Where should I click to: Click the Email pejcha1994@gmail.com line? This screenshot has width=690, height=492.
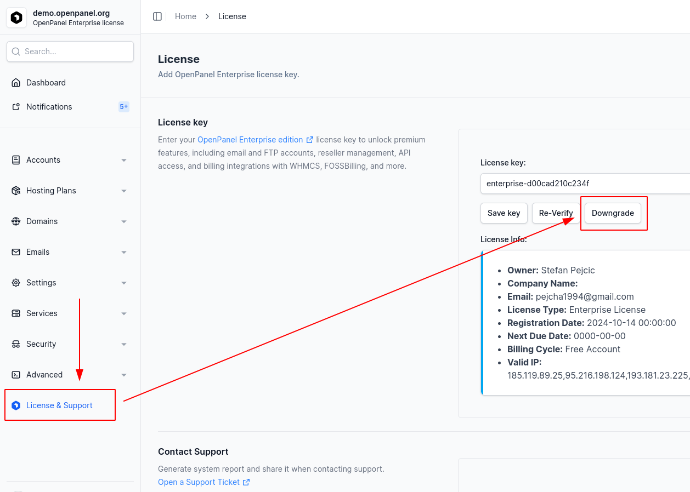[570, 296]
